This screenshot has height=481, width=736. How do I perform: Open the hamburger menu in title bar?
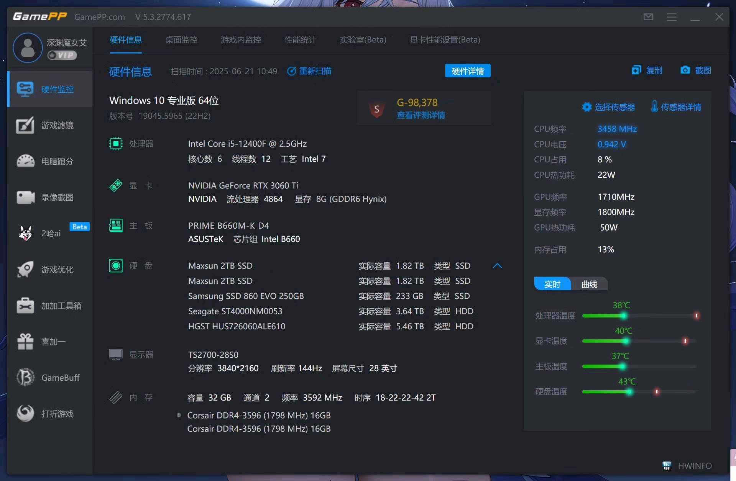(x=672, y=17)
